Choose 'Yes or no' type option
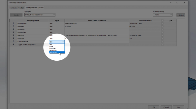The image size is (196, 109). click(57, 51)
